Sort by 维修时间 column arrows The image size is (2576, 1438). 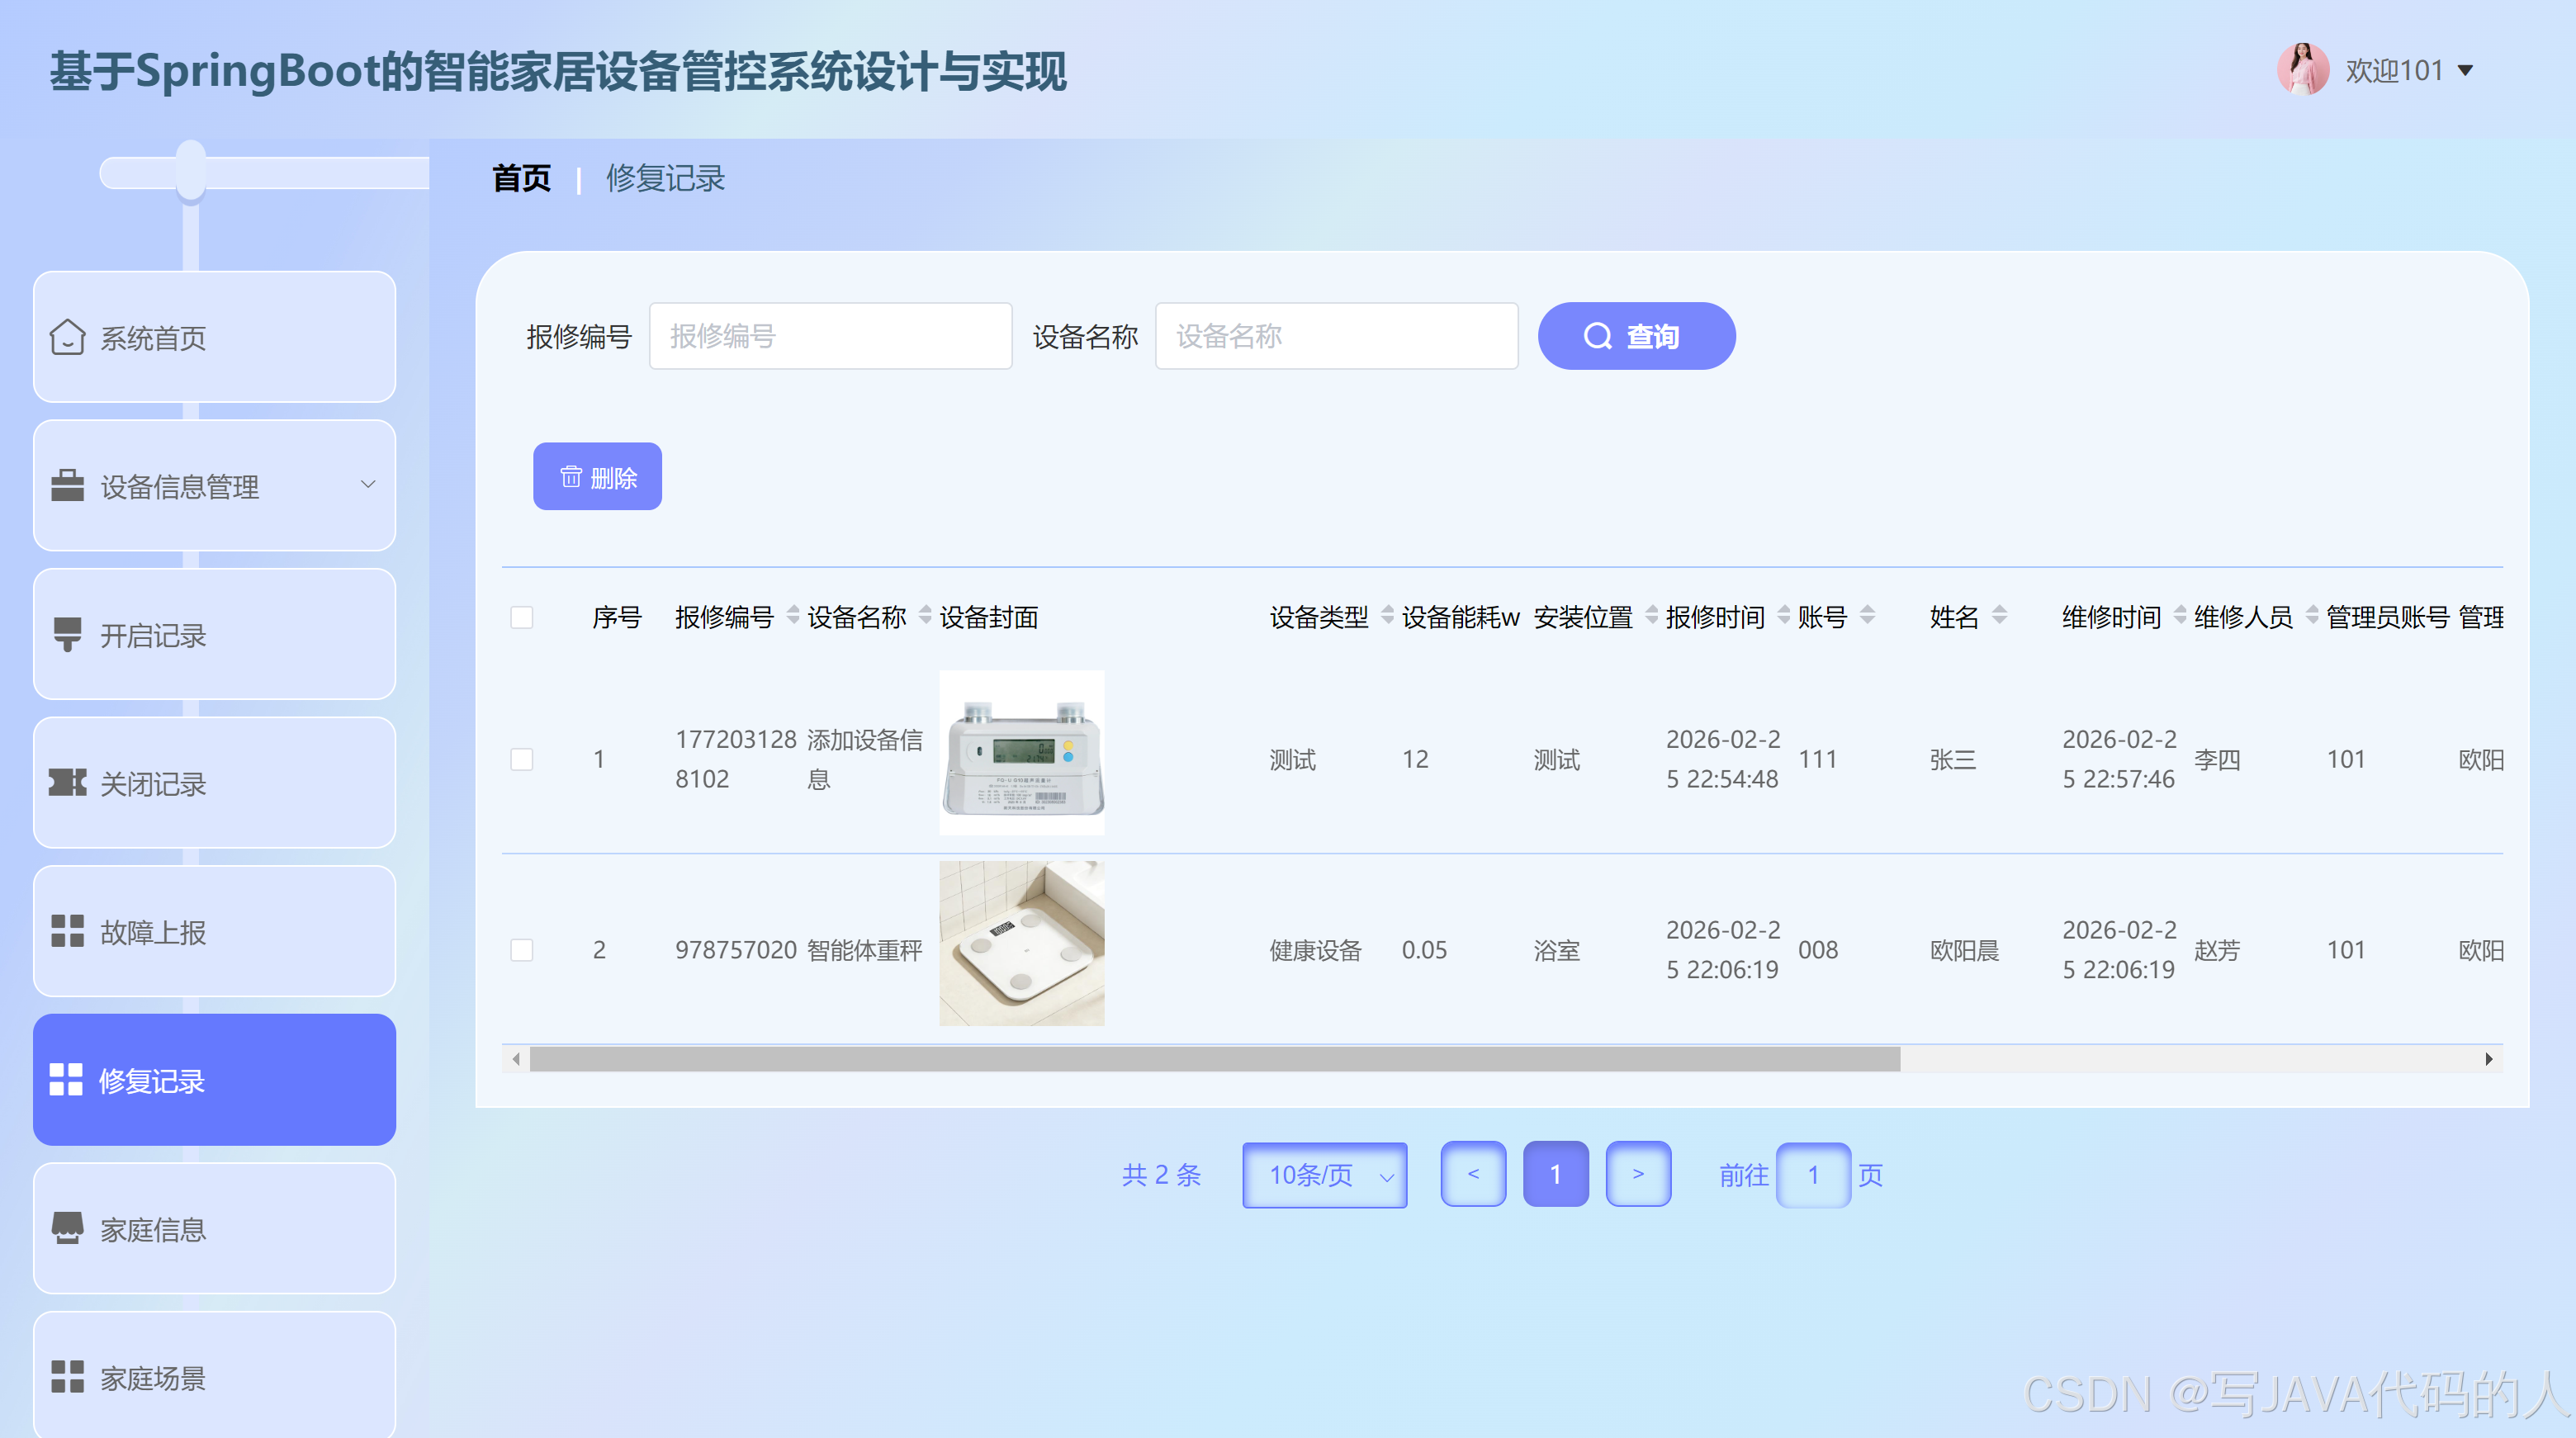click(2180, 615)
